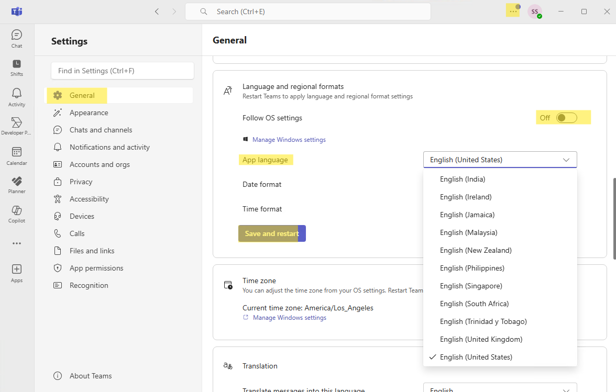Open the Shifts app icon

click(17, 67)
